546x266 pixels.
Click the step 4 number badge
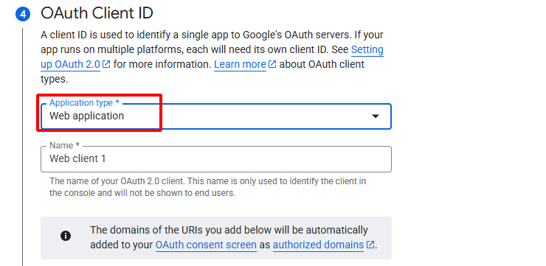(23, 15)
